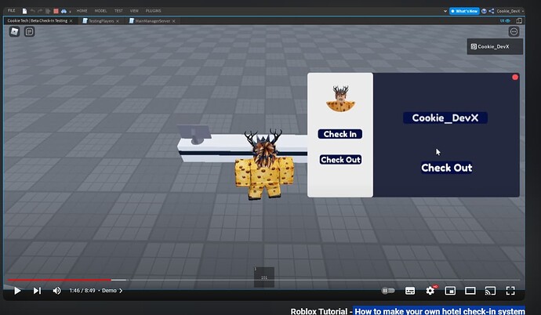Click the cookie-patterned character in the viewport
This screenshot has height=315, width=541.
pyautogui.click(x=264, y=165)
